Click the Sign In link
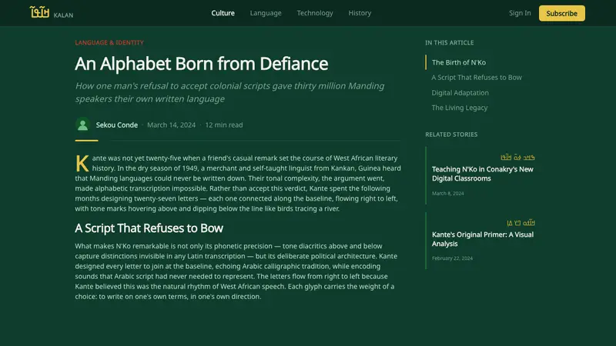The image size is (616, 346). [520, 13]
